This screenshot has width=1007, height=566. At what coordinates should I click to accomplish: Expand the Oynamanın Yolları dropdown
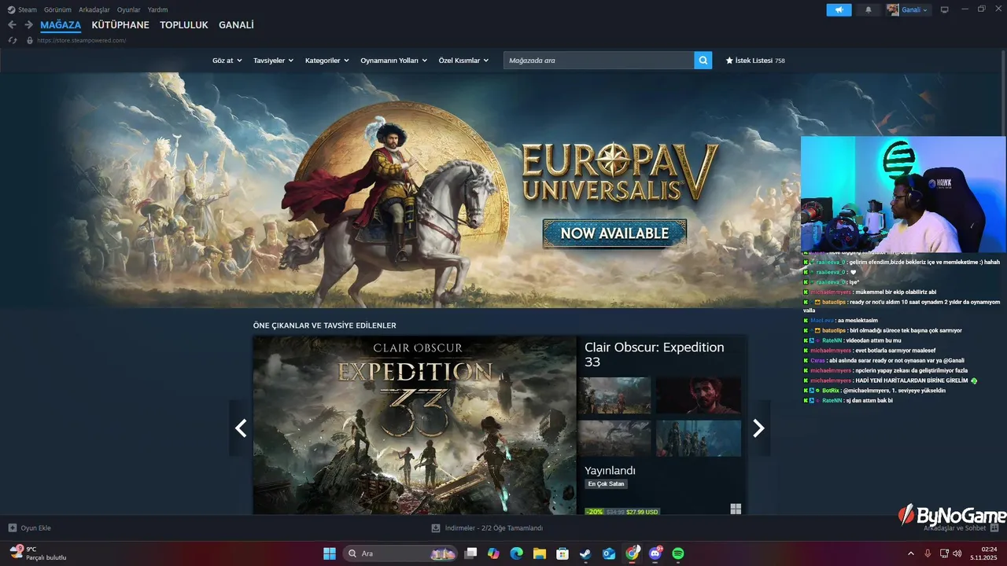[x=394, y=61]
